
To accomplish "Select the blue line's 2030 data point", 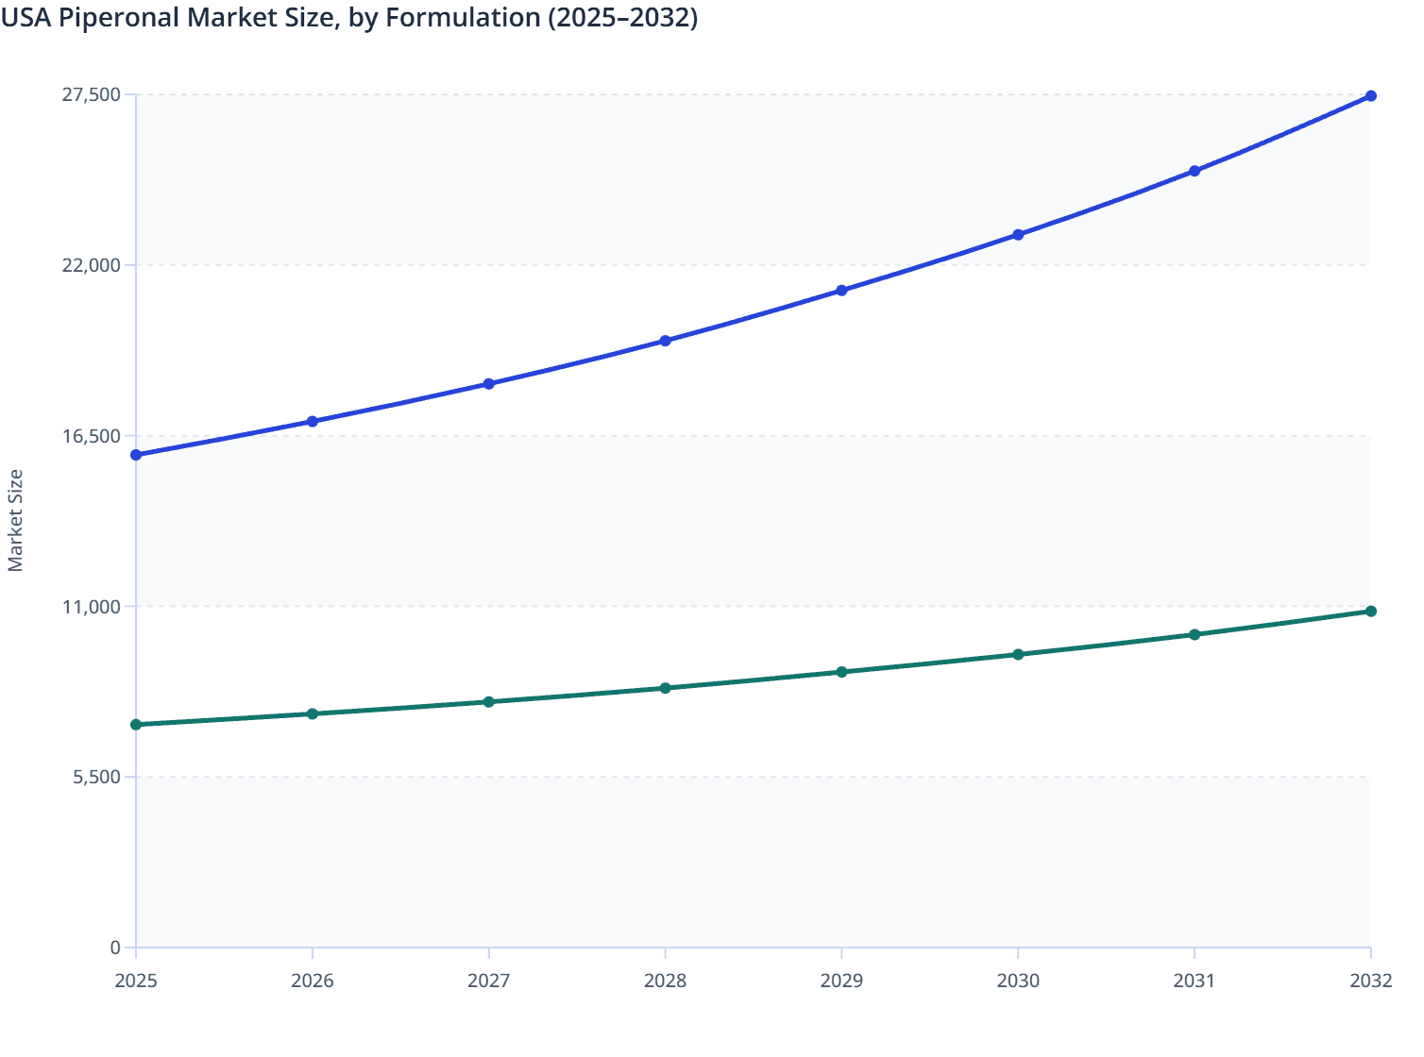I will pos(1017,233).
